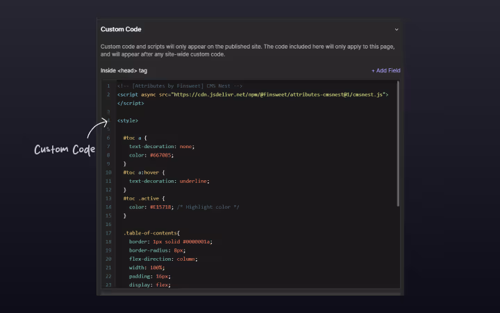Click the + Add Field link
Screen dimensions: 500x313
point(386,70)
